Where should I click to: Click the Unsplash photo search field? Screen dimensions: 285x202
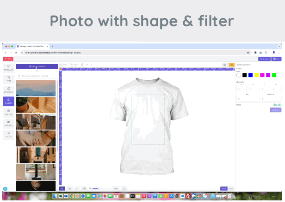pos(37,76)
